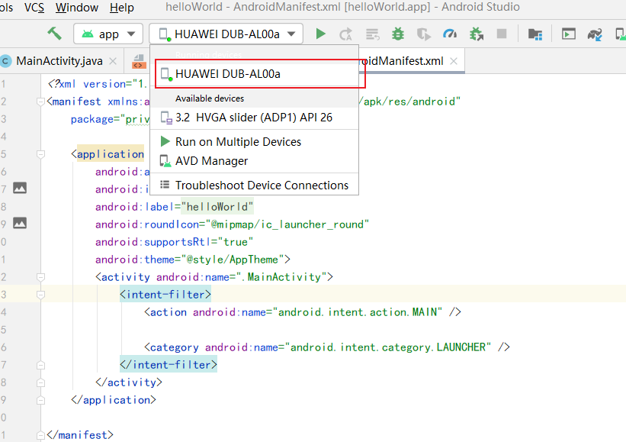Click the @style/AppTheme value
The image size is (626, 442).
(233, 260)
